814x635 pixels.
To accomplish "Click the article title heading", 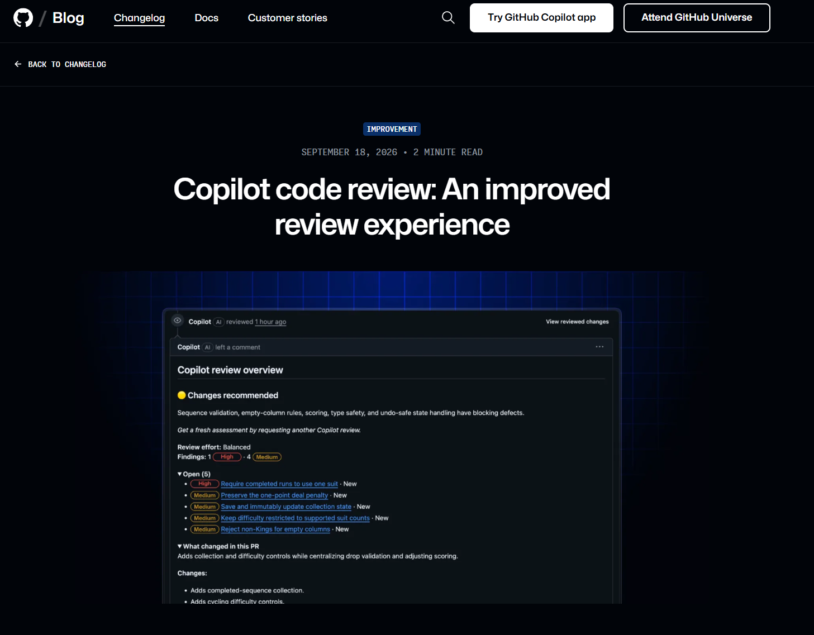I will (392, 207).
